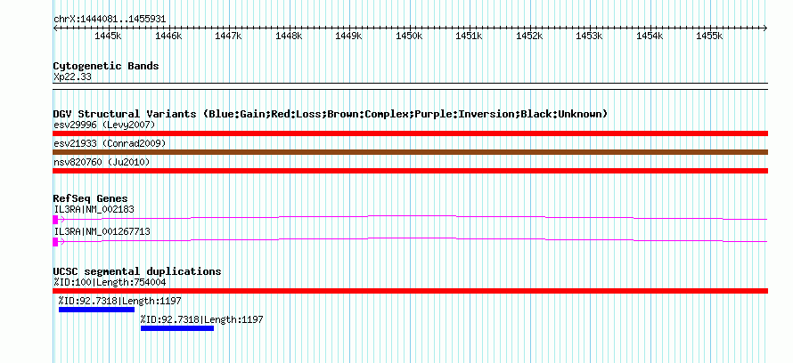Viewport: 793px width, 363px height.
Task: Click the NM_001267713 intron line
Action: 413,240
